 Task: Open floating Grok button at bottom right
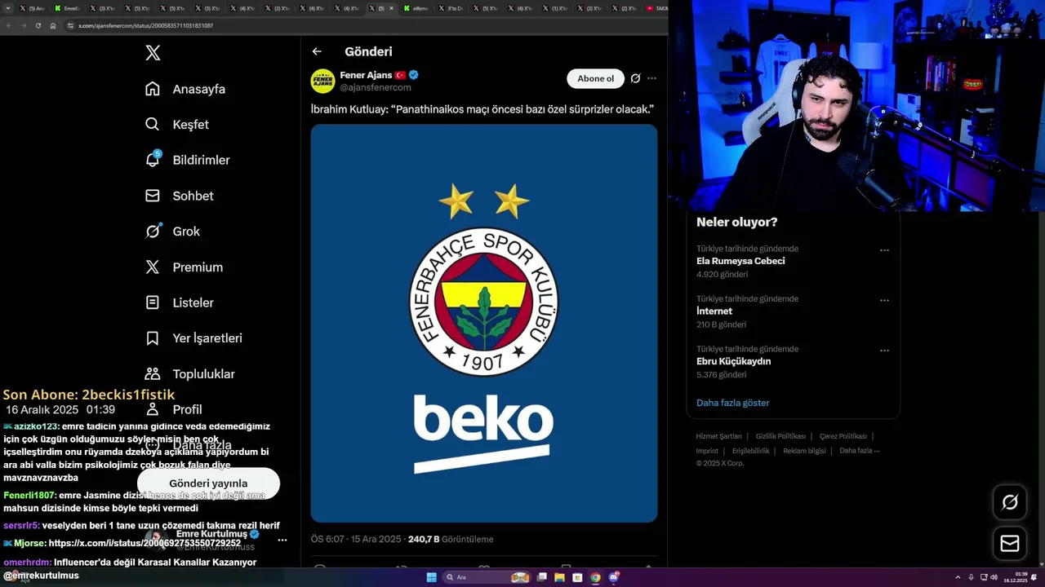pos(1010,502)
